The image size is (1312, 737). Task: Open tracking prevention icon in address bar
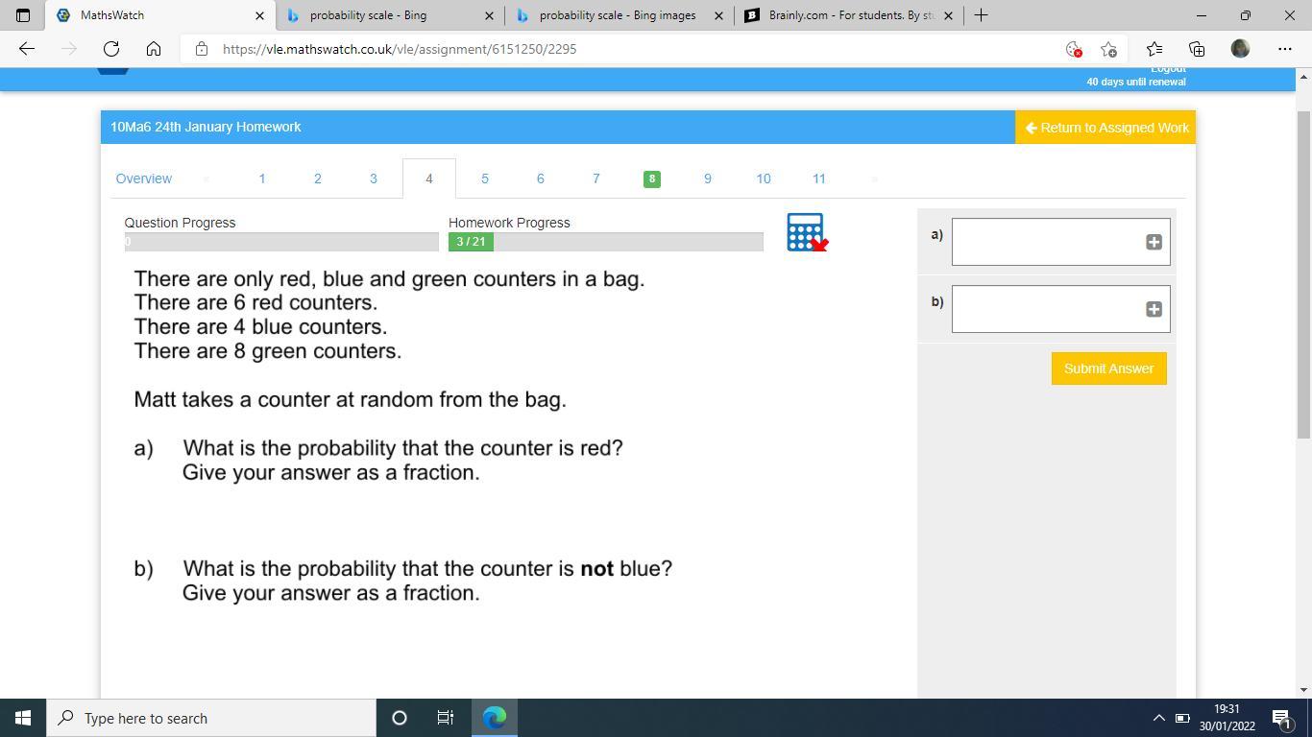1074,49
